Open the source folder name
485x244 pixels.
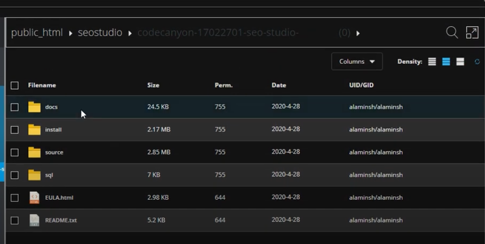pos(54,152)
